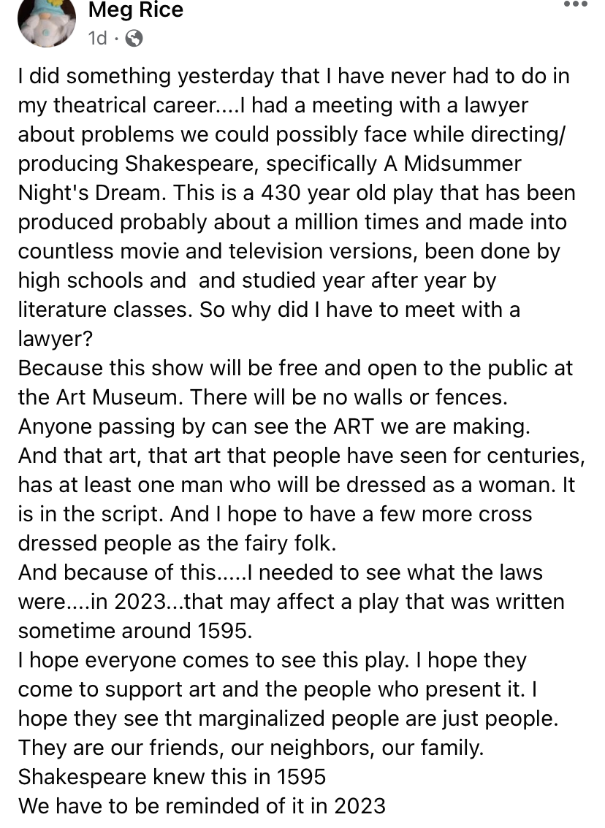Click the line starting "Because this show will be free"
This screenshot has width=605, height=828.
click(x=294, y=368)
